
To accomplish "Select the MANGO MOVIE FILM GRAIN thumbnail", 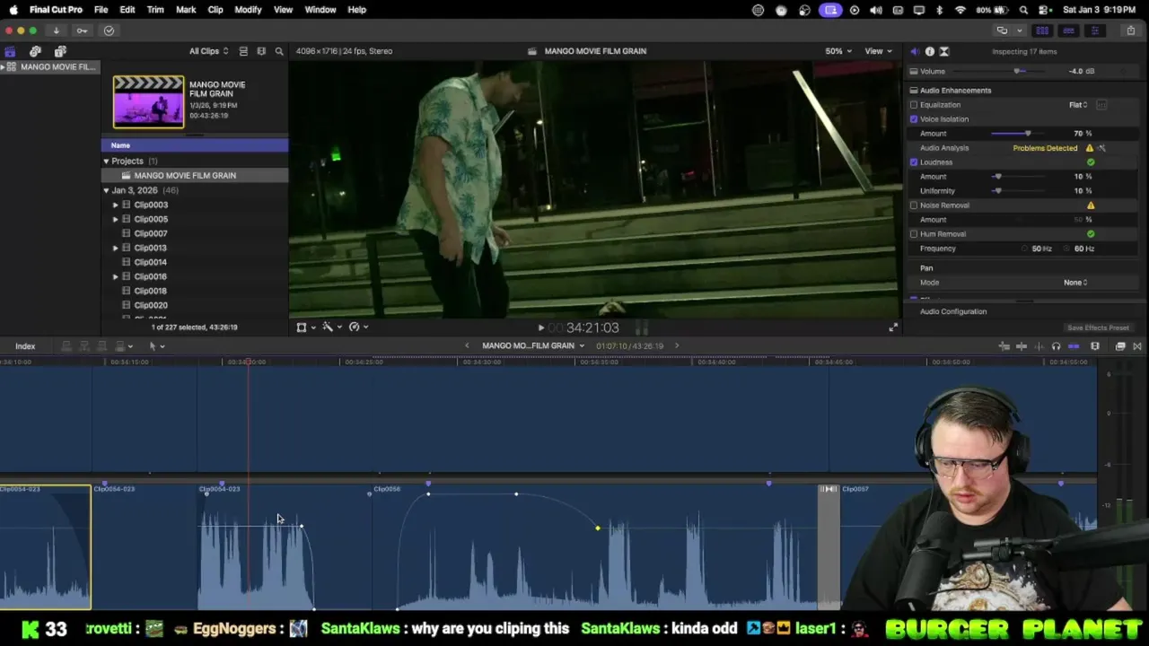I will [x=148, y=101].
